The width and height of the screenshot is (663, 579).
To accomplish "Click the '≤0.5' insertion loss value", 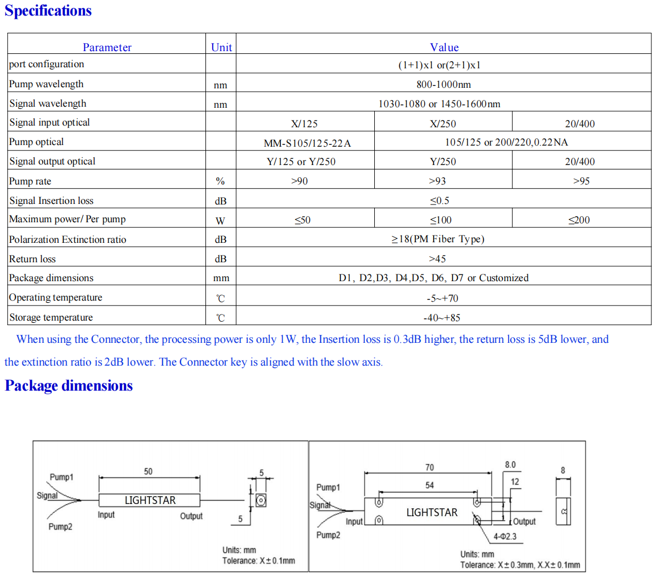I will coord(440,201).
